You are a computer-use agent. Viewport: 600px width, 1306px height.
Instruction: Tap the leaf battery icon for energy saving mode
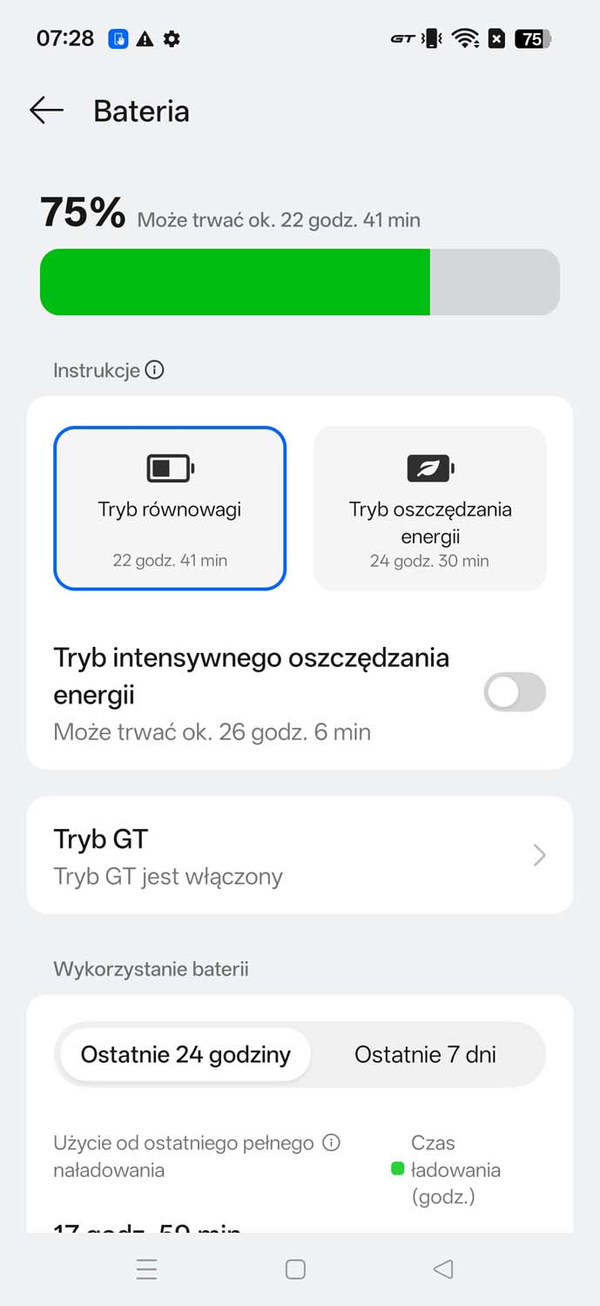[429, 468]
